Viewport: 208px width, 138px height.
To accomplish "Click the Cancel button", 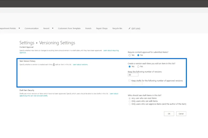I will 181,114.
